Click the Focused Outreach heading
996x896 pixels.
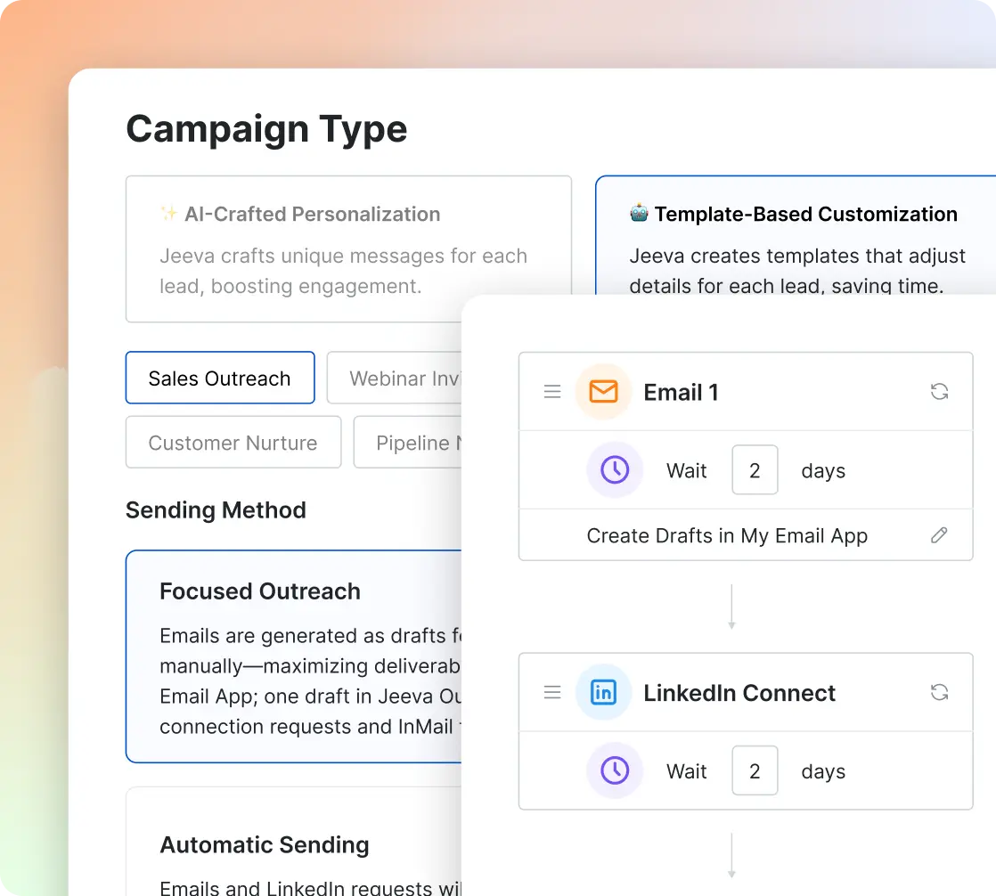point(260,591)
